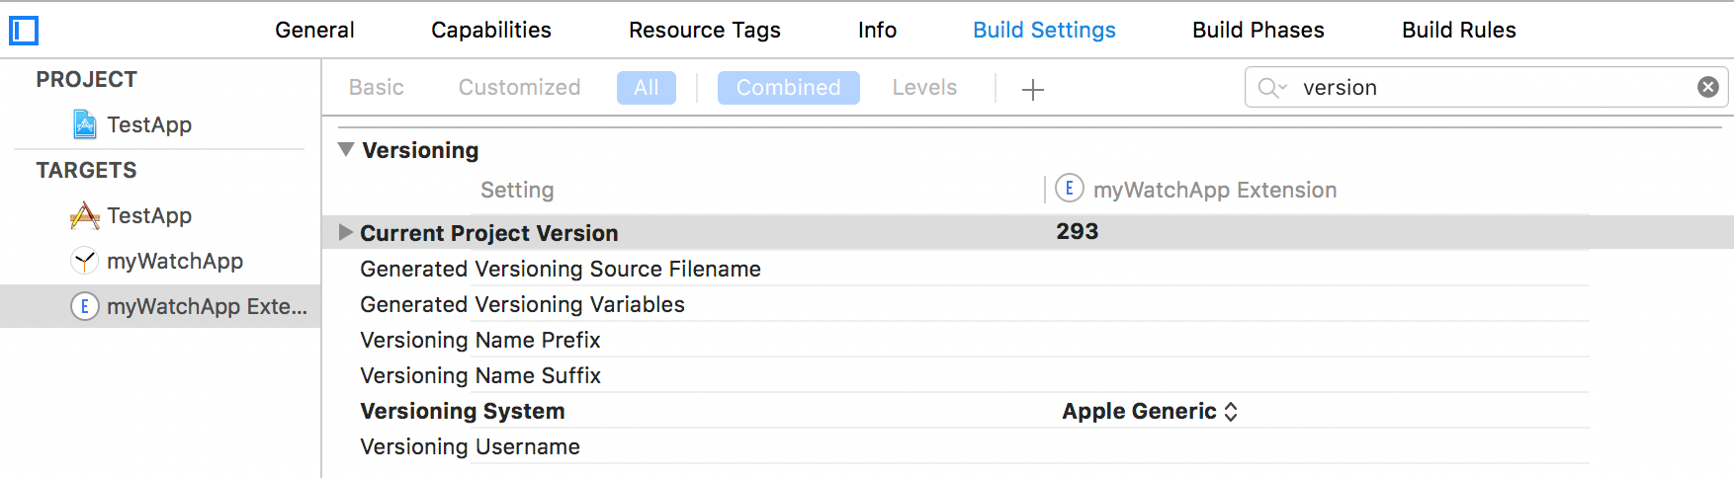Show Basic build settings
Image resolution: width=1734 pixels, height=478 pixels.
tap(376, 88)
